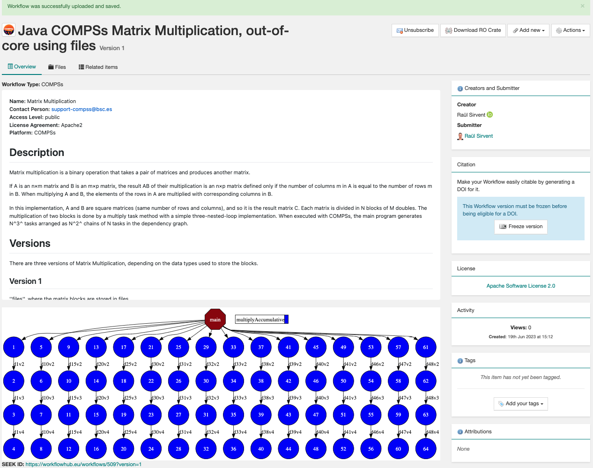Switch to the Files tab
The width and height of the screenshot is (593, 468).
point(57,67)
